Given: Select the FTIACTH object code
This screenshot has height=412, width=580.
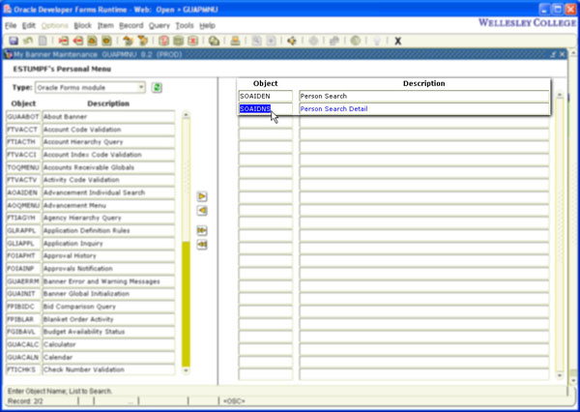Looking at the screenshot, I should [x=23, y=142].
